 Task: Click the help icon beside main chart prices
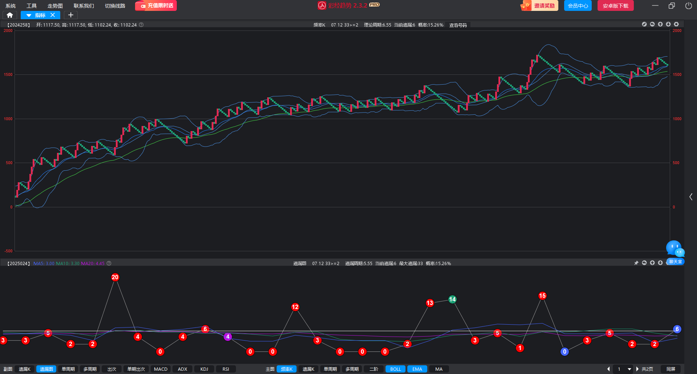(141, 25)
